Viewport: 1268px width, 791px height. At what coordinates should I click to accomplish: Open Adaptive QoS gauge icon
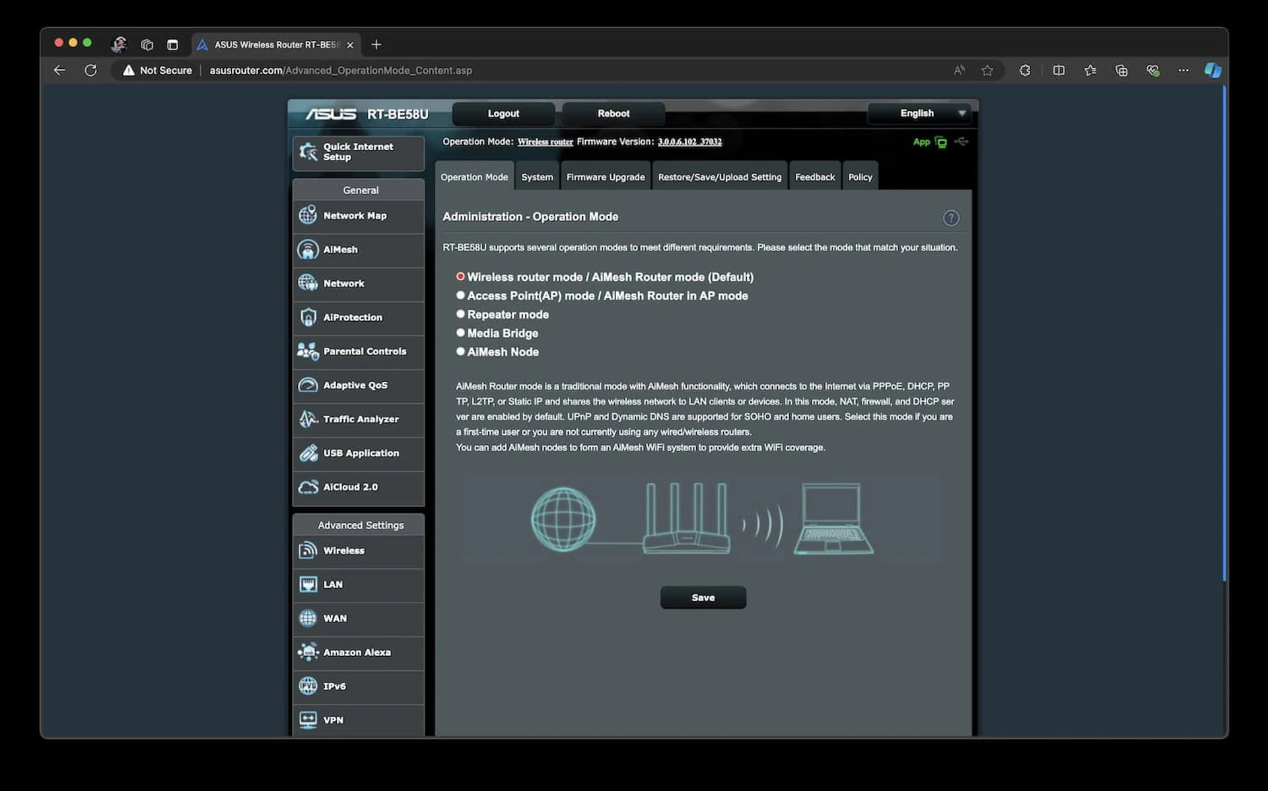click(x=308, y=385)
